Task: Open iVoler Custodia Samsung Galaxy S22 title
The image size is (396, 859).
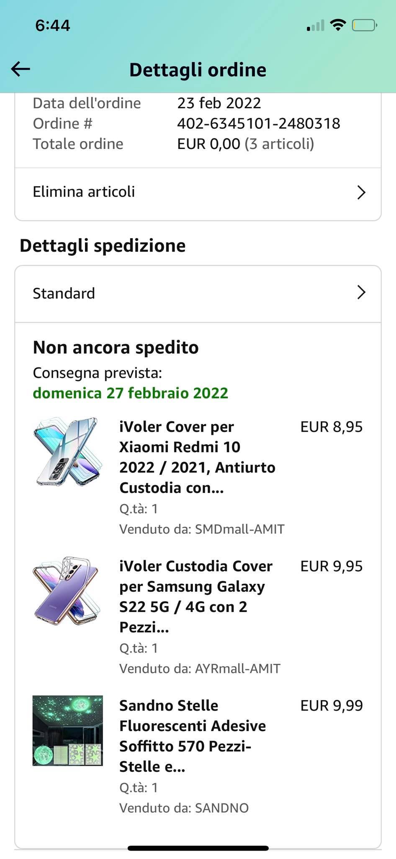Action: 196,596
